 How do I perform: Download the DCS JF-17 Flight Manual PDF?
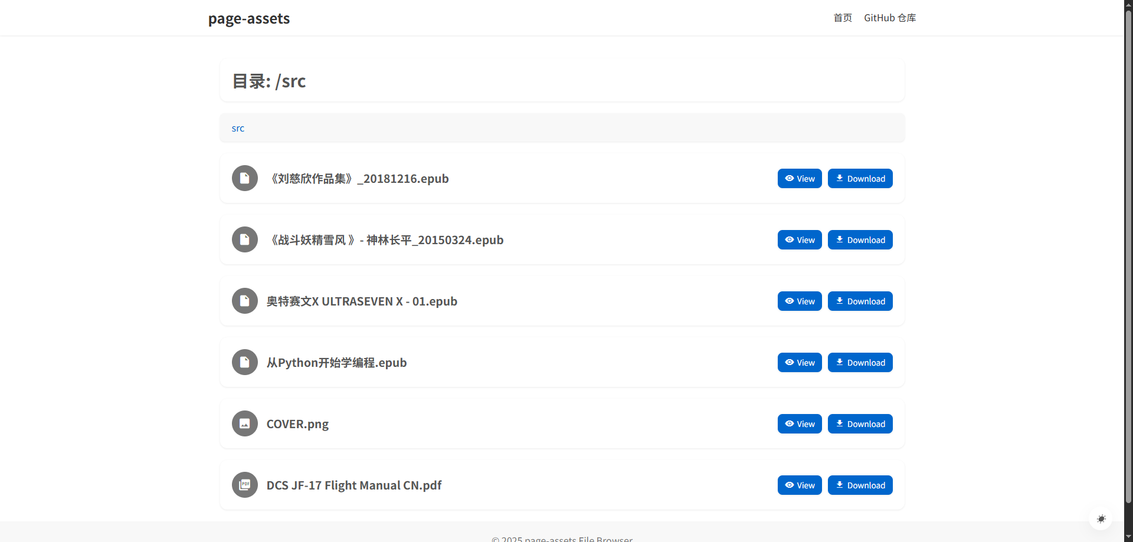[x=860, y=485]
